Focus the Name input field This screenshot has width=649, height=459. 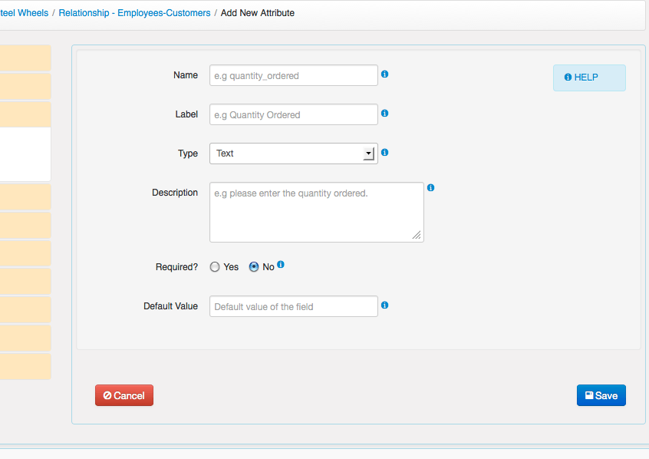tap(293, 75)
